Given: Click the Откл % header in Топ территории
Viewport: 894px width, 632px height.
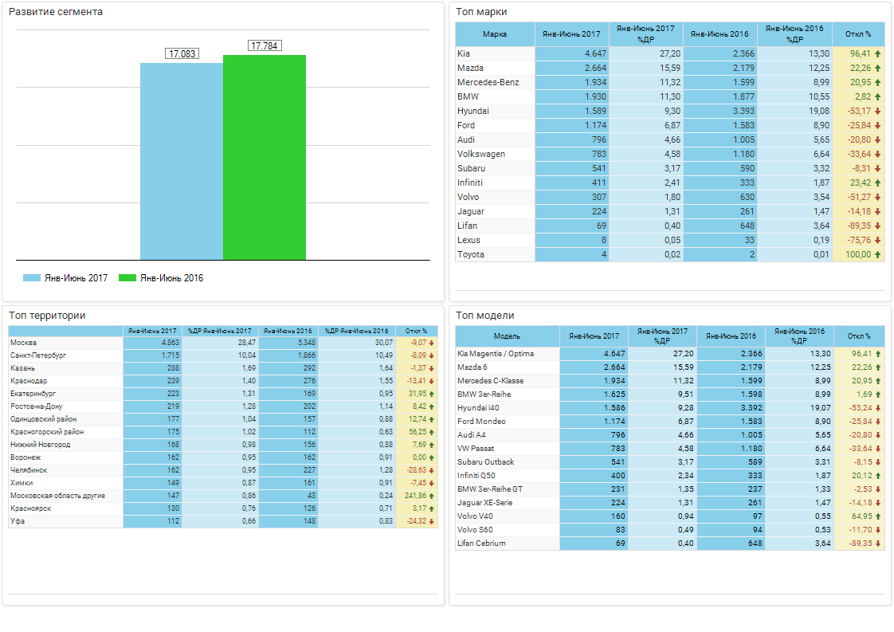Looking at the screenshot, I should click(x=416, y=331).
